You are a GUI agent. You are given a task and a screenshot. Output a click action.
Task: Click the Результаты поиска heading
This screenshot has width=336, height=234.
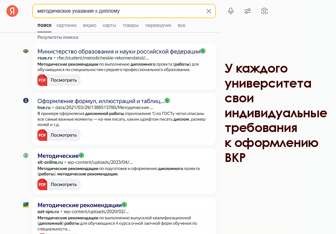point(58,37)
